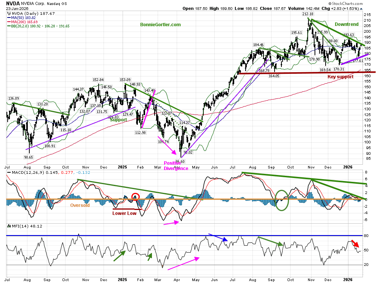This screenshot has width=377, height=283.
Task: Click the Lower Low annotation
Action: coord(124,213)
